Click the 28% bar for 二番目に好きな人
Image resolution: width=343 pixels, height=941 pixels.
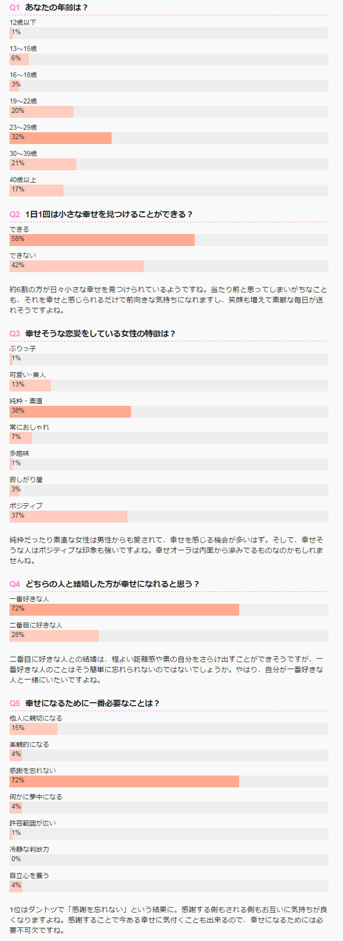pyautogui.click(x=54, y=636)
